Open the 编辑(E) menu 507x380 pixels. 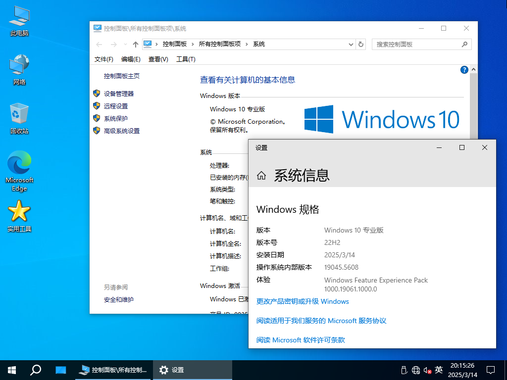131,59
